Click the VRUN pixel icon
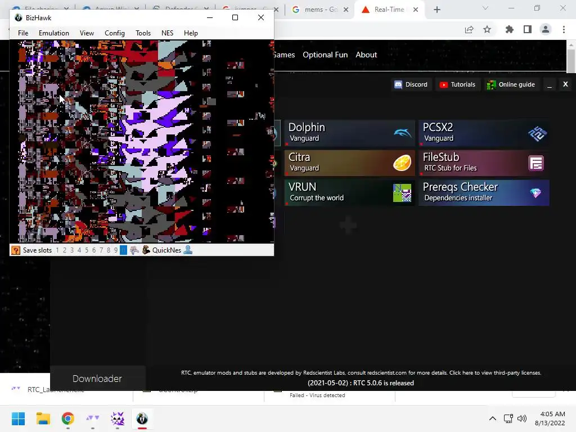This screenshot has width=576, height=432. tap(402, 193)
